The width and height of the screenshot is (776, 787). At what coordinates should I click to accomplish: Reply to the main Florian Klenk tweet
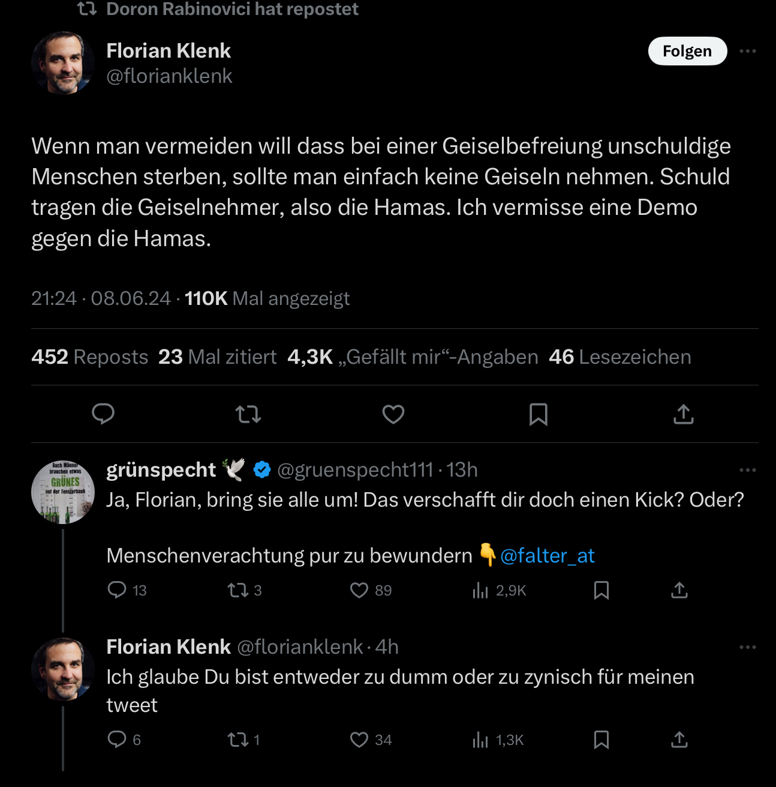click(x=103, y=414)
